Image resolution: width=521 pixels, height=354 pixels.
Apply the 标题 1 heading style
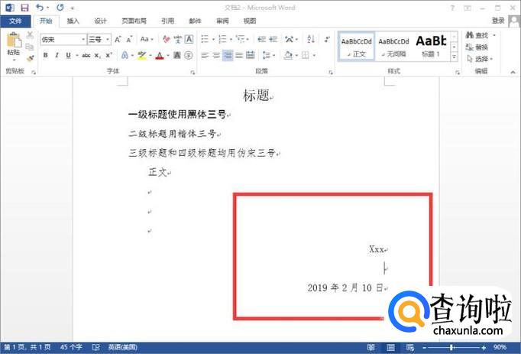point(431,47)
